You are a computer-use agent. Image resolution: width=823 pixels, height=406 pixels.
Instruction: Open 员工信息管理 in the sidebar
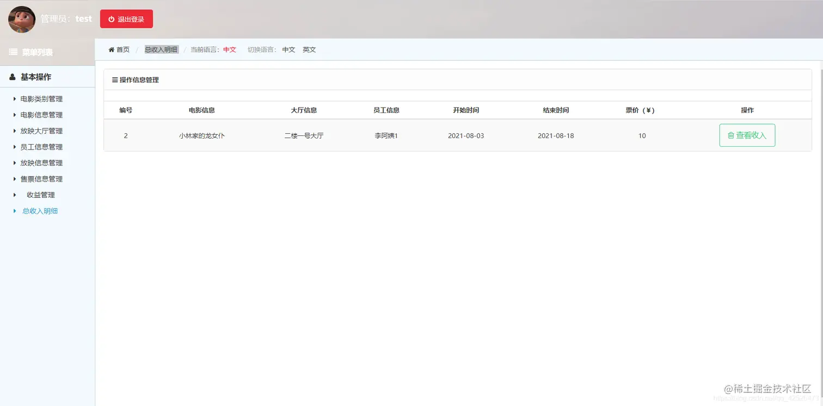pyautogui.click(x=41, y=147)
